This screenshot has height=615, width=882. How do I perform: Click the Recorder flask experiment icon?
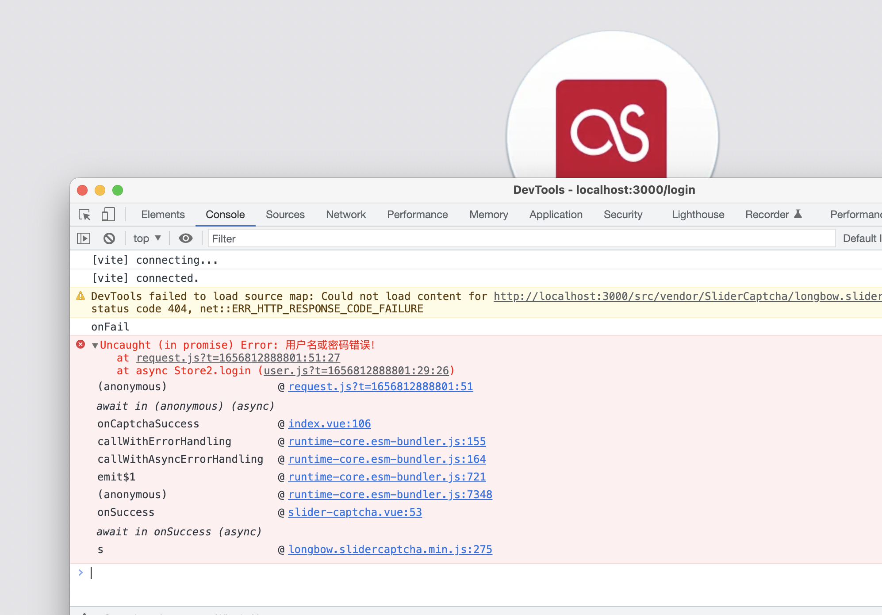[798, 214]
